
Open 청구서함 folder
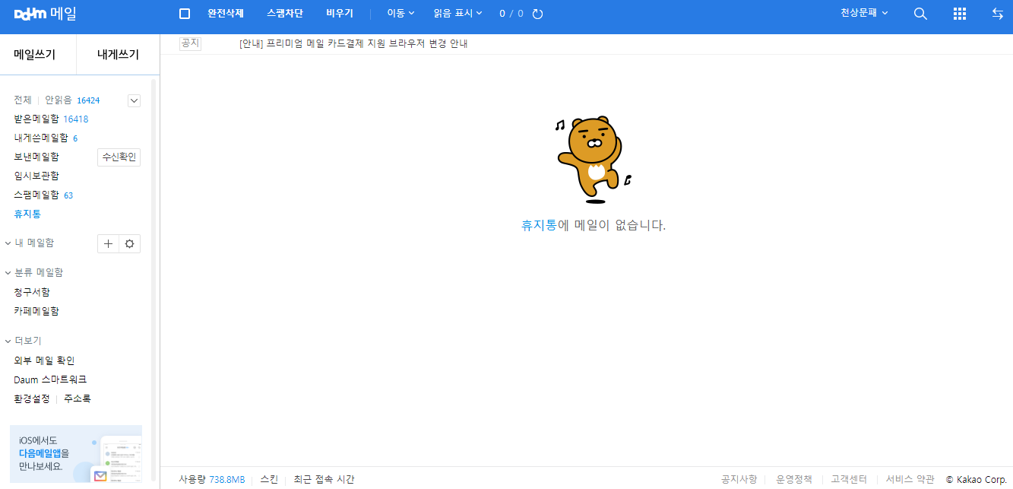click(32, 292)
